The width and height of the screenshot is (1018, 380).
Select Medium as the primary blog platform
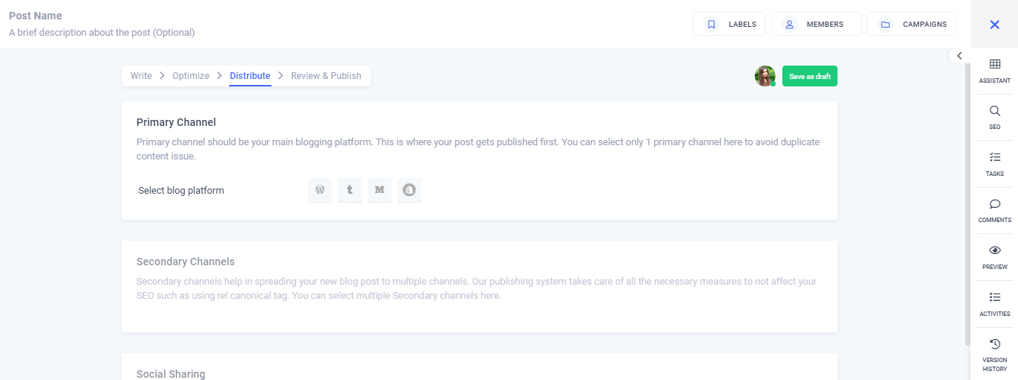[380, 190]
